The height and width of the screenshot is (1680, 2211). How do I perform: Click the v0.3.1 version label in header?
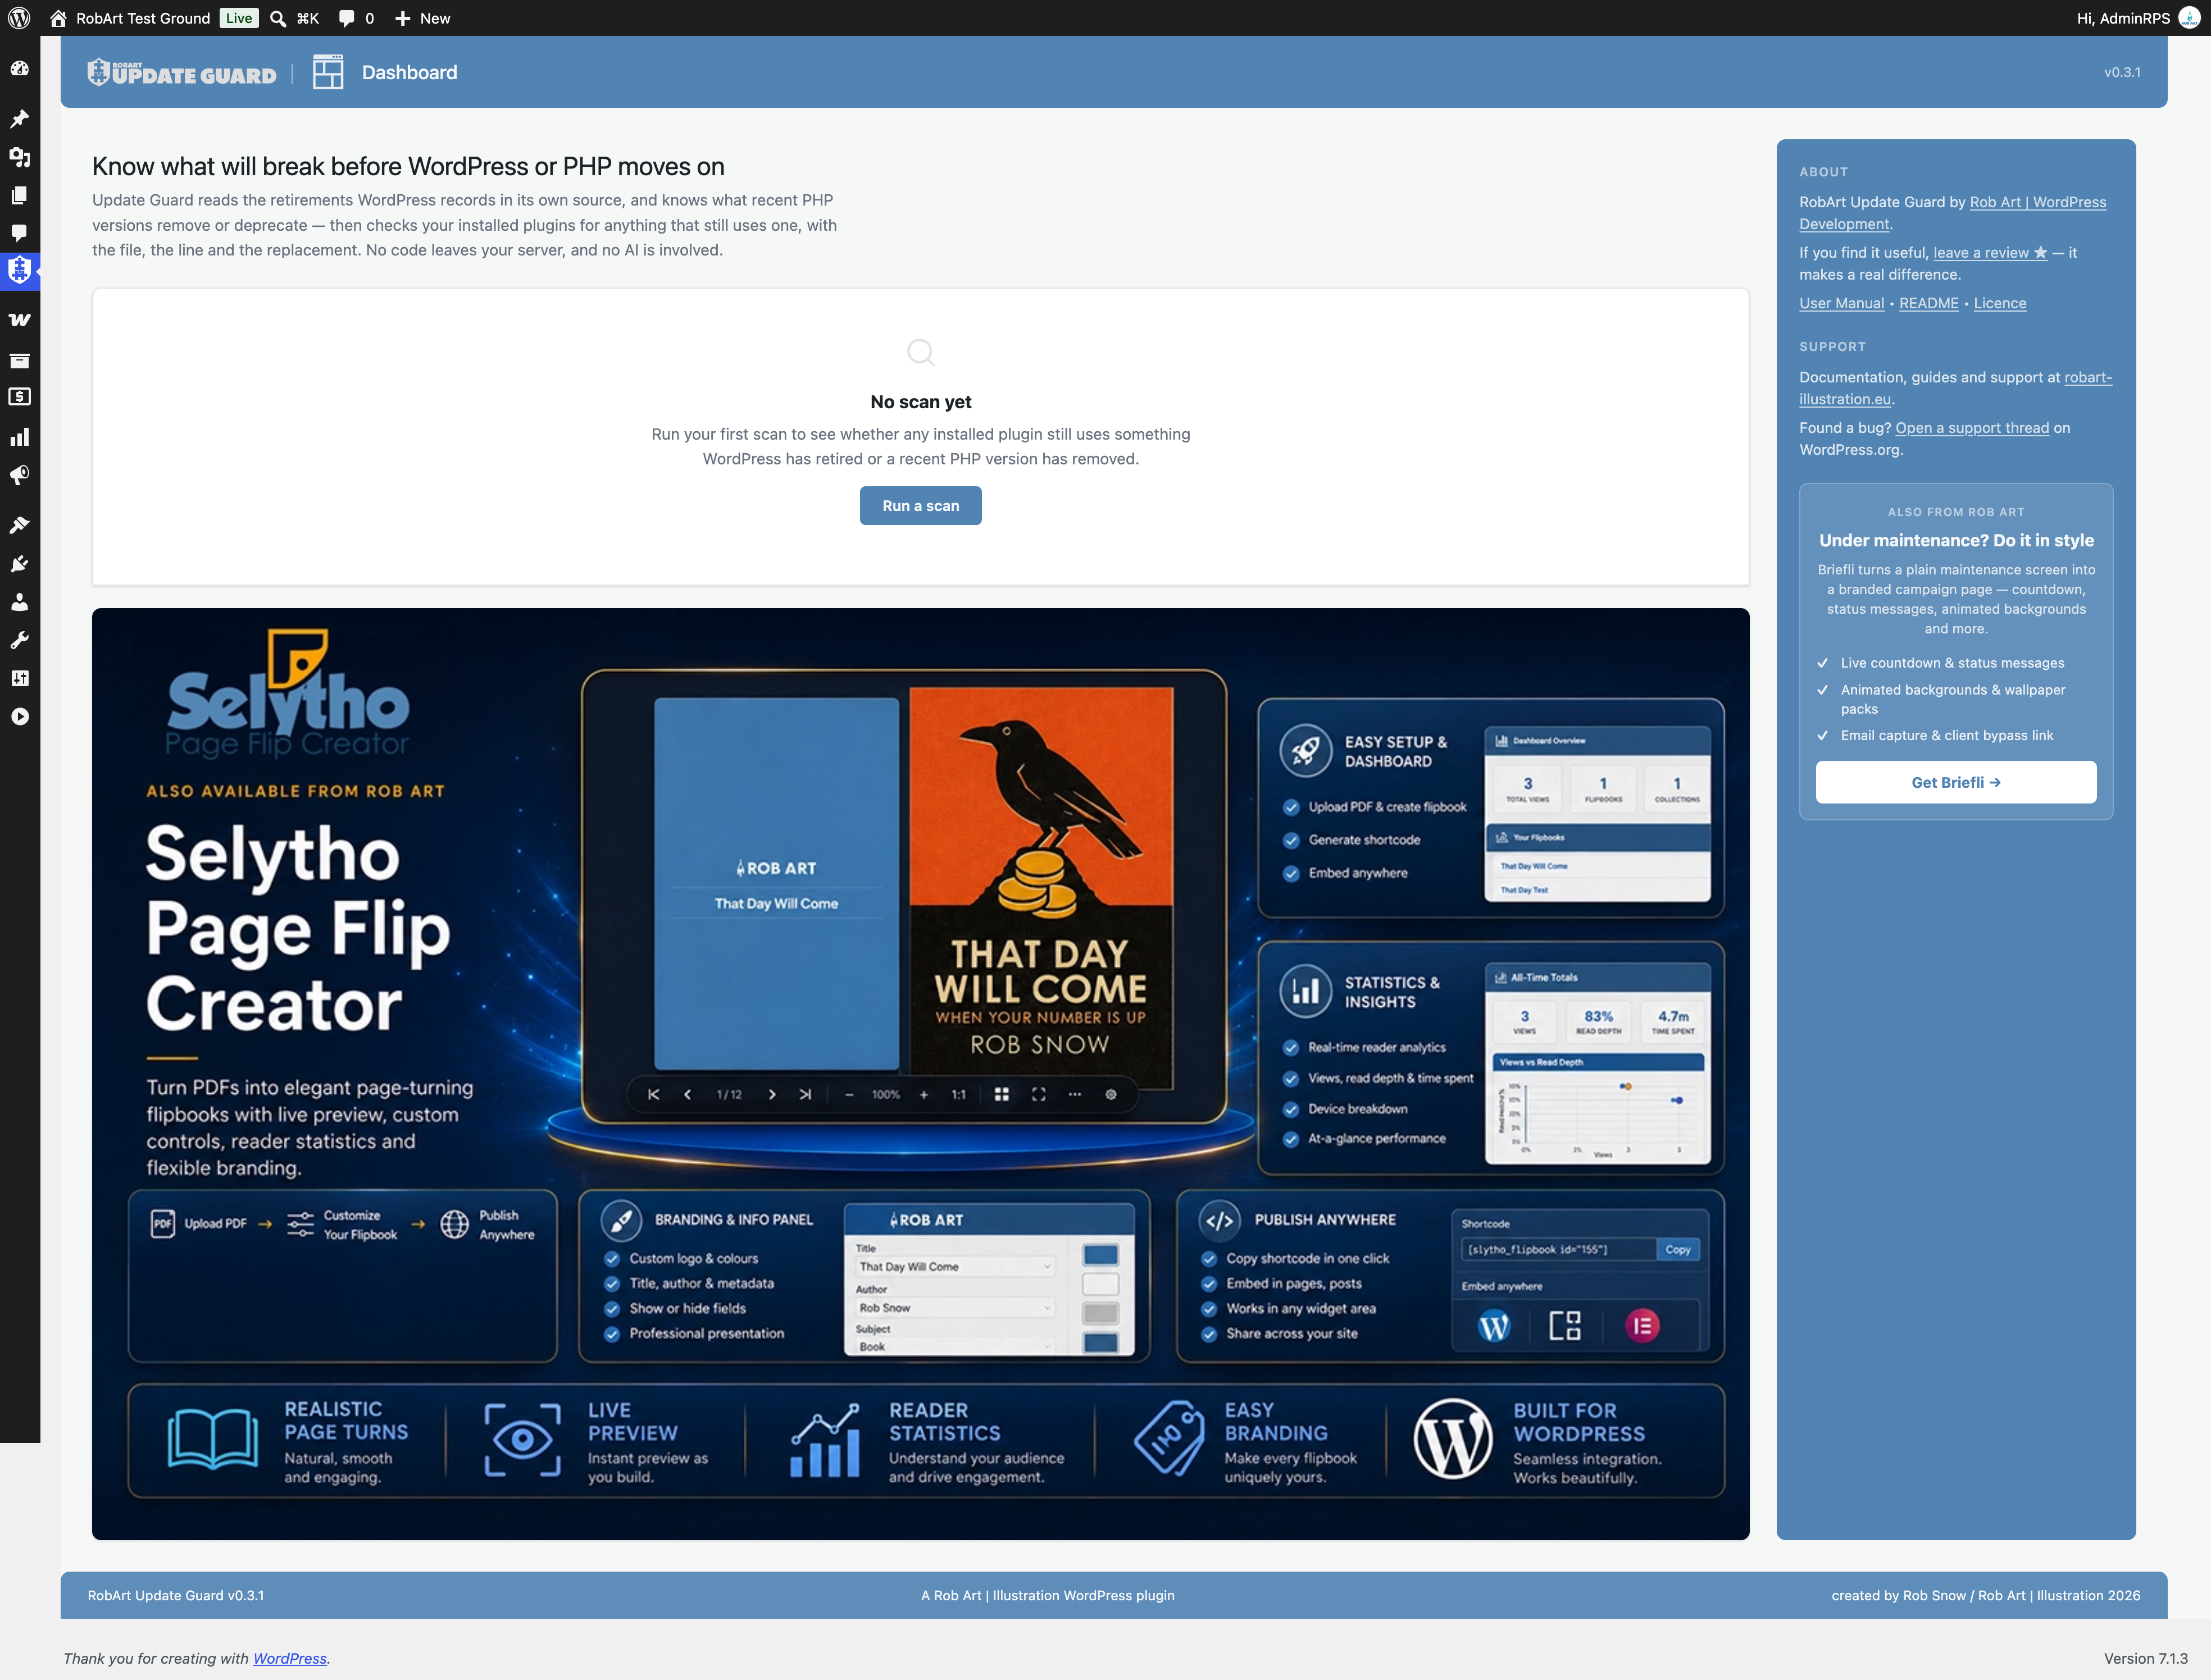point(2122,72)
